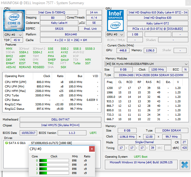191x177 pixels.
Task: Click the 4 / 4 Cores/Threads field
Action: coord(94,18)
